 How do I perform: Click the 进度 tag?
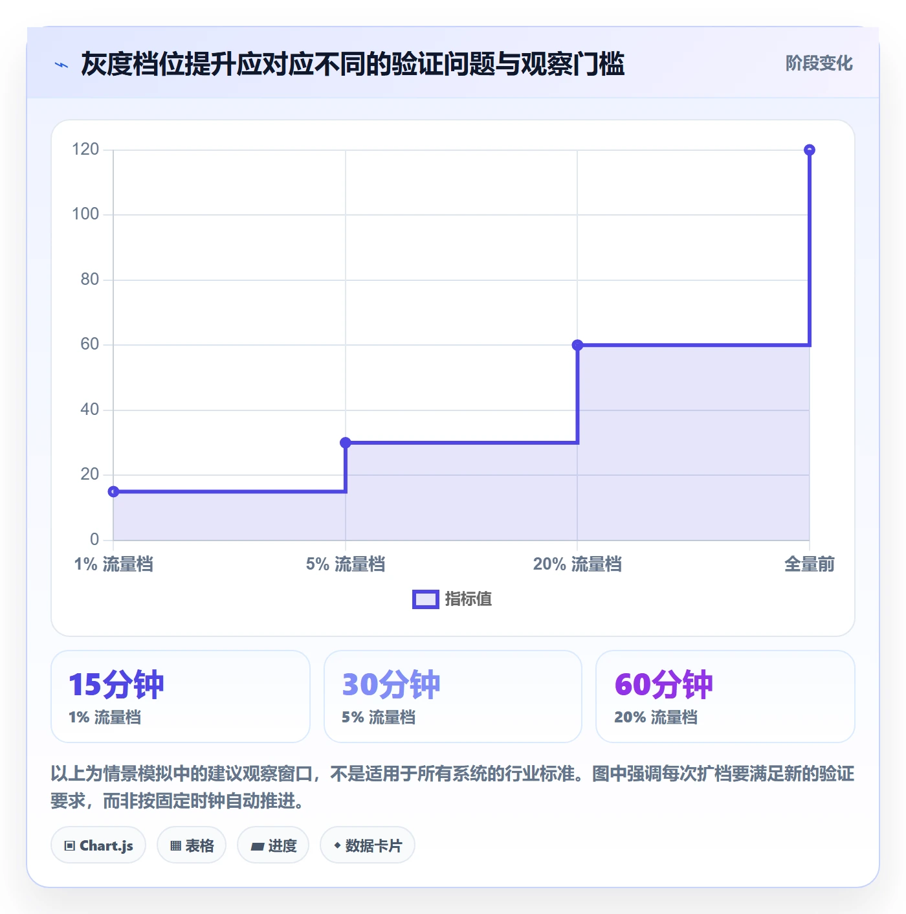pos(273,845)
